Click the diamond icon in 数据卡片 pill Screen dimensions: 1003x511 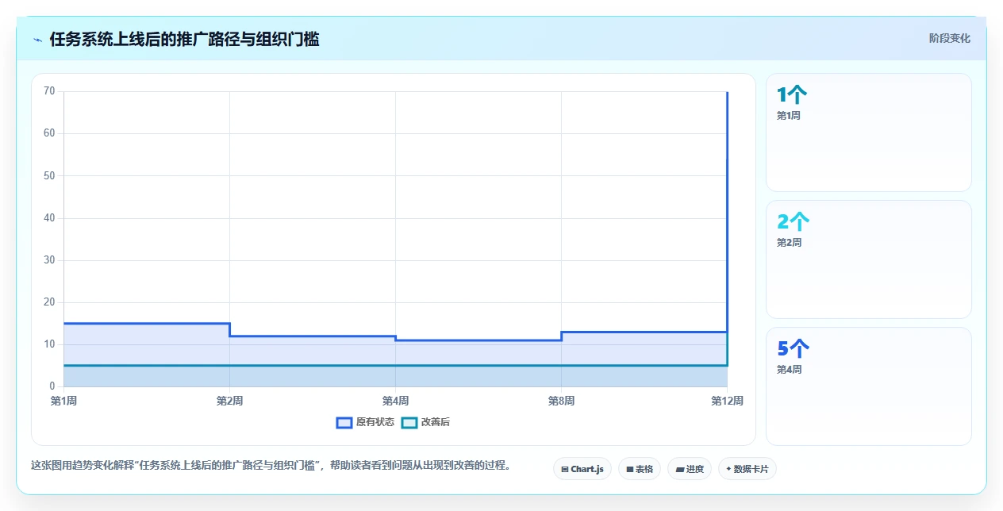point(728,469)
